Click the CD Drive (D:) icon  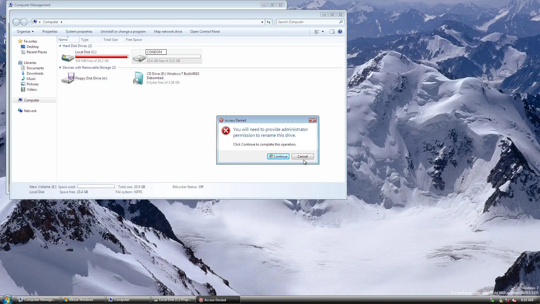coord(138,78)
